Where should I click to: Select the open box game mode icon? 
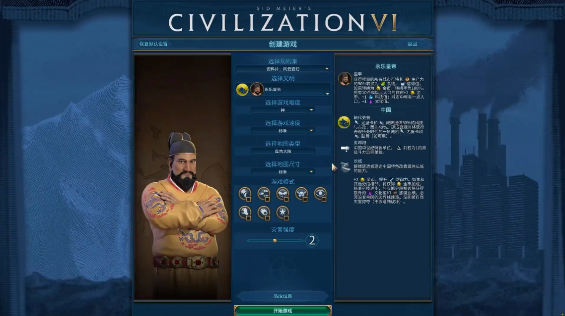(x=282, y=193)
